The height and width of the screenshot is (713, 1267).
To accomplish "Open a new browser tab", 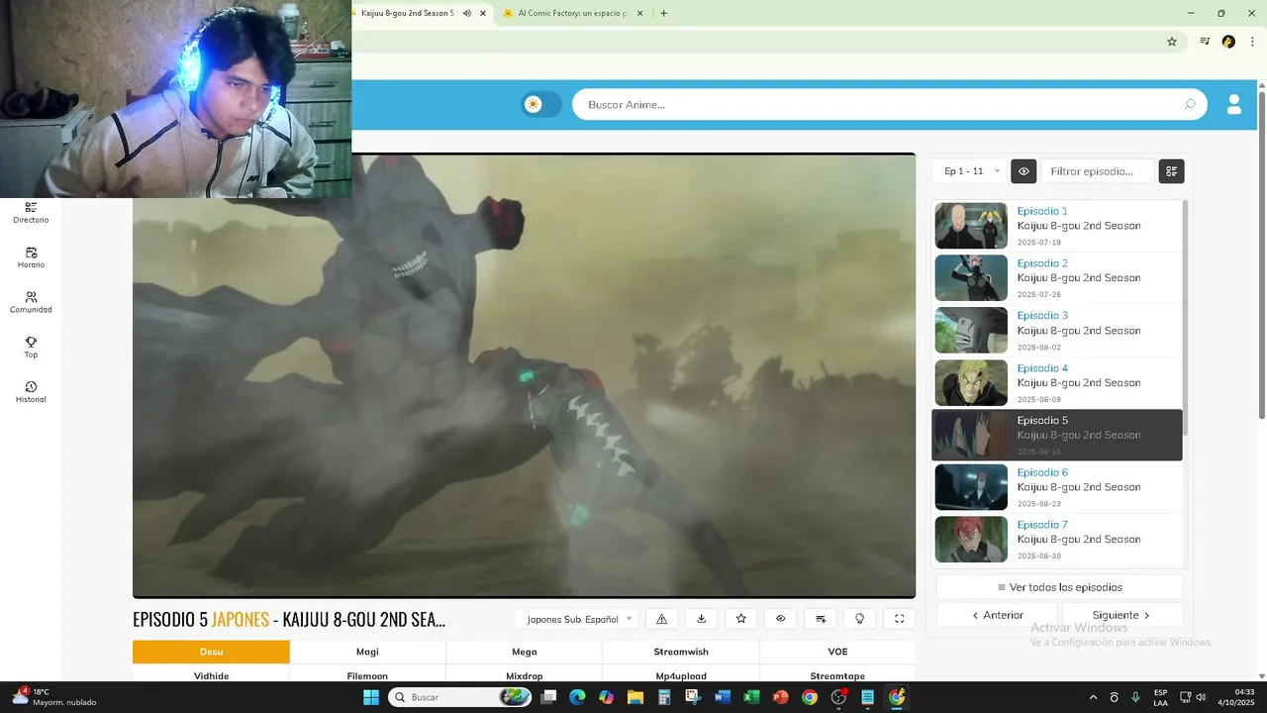I will pyautogui.click(x=663, y=13).
